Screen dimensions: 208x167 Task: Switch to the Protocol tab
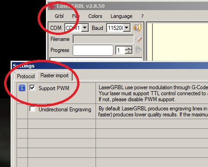[x=26, y=76]
